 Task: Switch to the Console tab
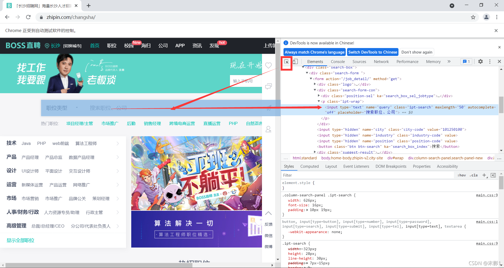(x=338, y=62)
